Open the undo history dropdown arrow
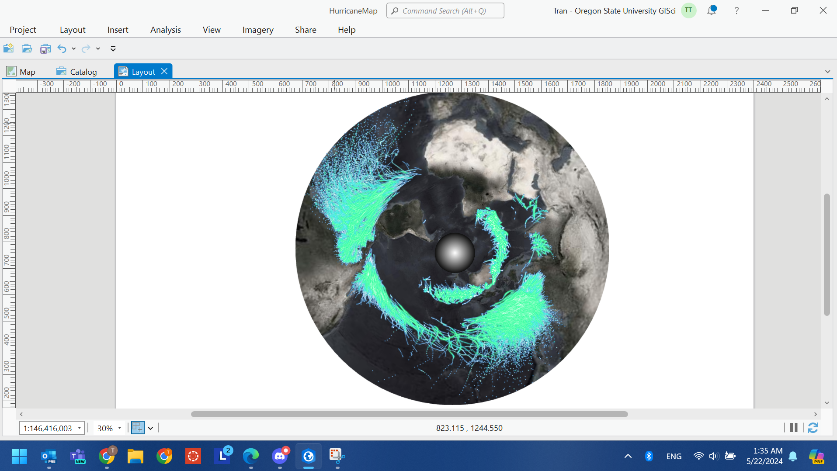 coord(74,48)
